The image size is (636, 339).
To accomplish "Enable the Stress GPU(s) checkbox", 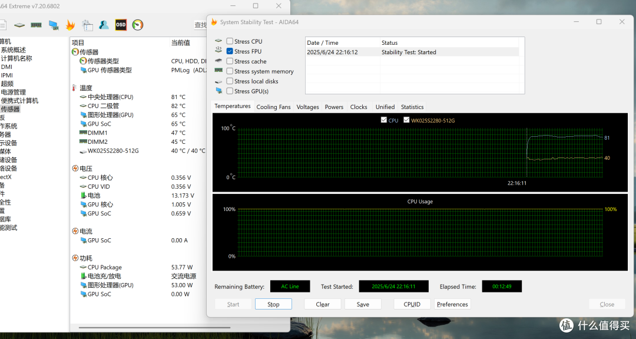I will 230,91.
